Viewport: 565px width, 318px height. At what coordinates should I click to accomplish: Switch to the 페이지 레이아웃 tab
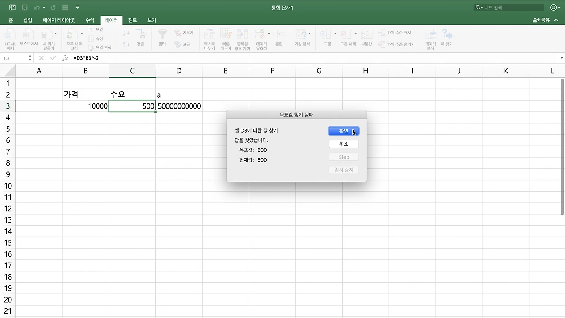[59, 20]
